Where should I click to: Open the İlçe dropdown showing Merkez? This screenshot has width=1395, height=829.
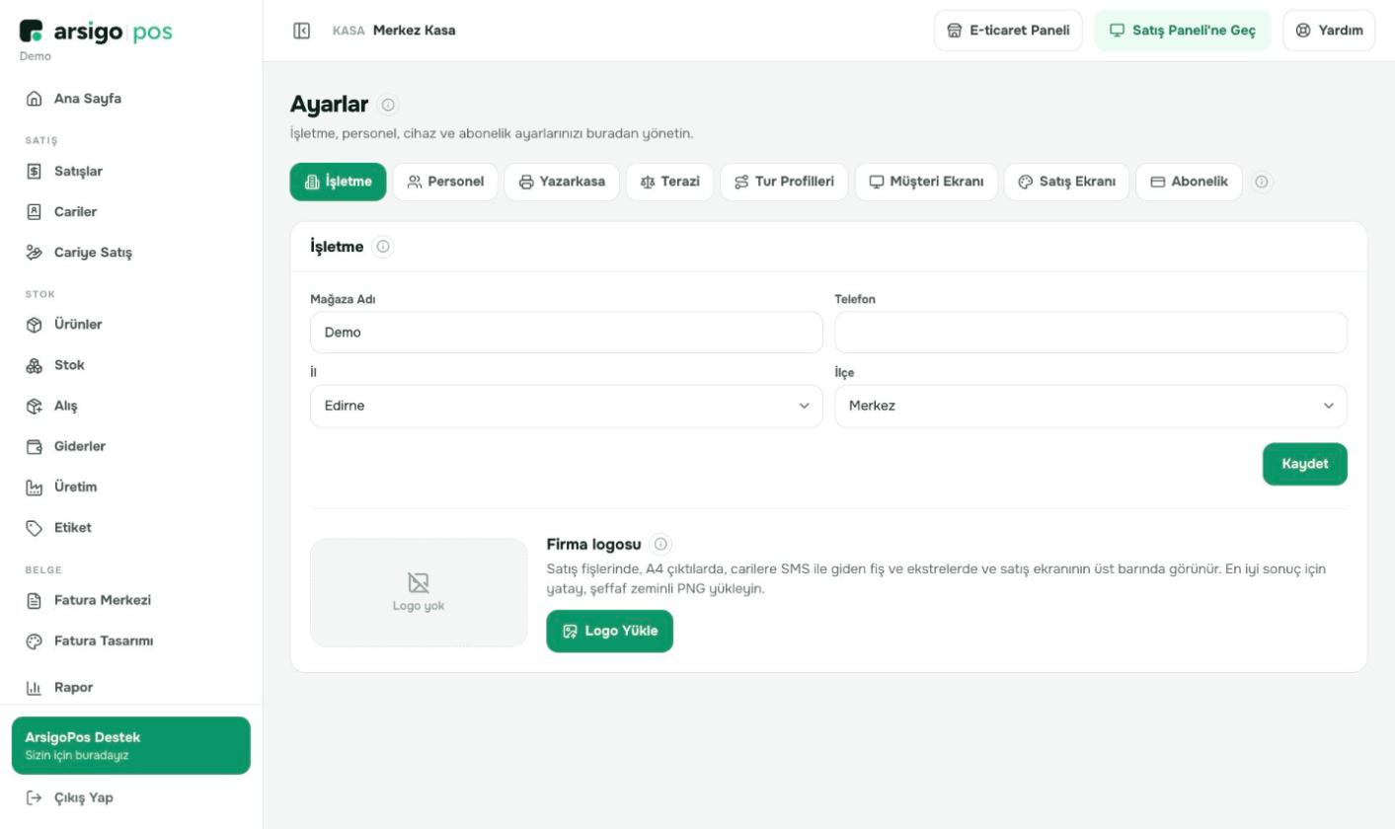point(1091,406)
